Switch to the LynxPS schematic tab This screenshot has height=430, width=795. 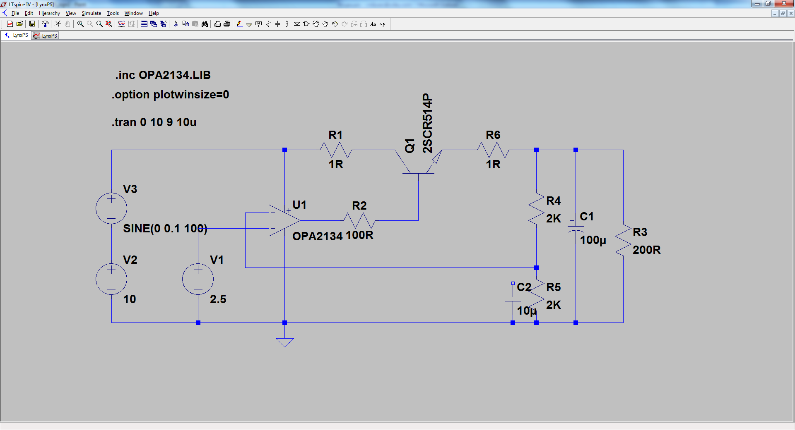pyautogui.click(x=17, y=35)
